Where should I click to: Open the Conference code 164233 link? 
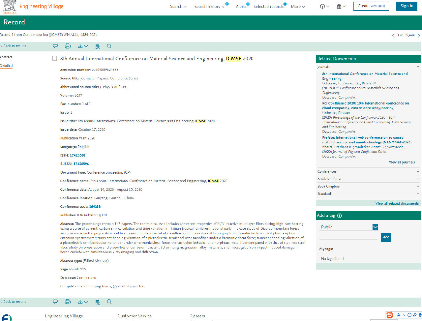[95, 207]
